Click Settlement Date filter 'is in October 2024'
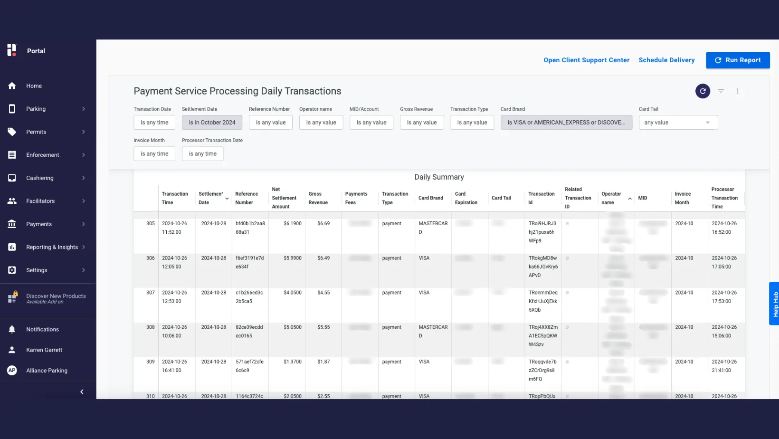The image size is (779, 439). (x=212, y=123)
